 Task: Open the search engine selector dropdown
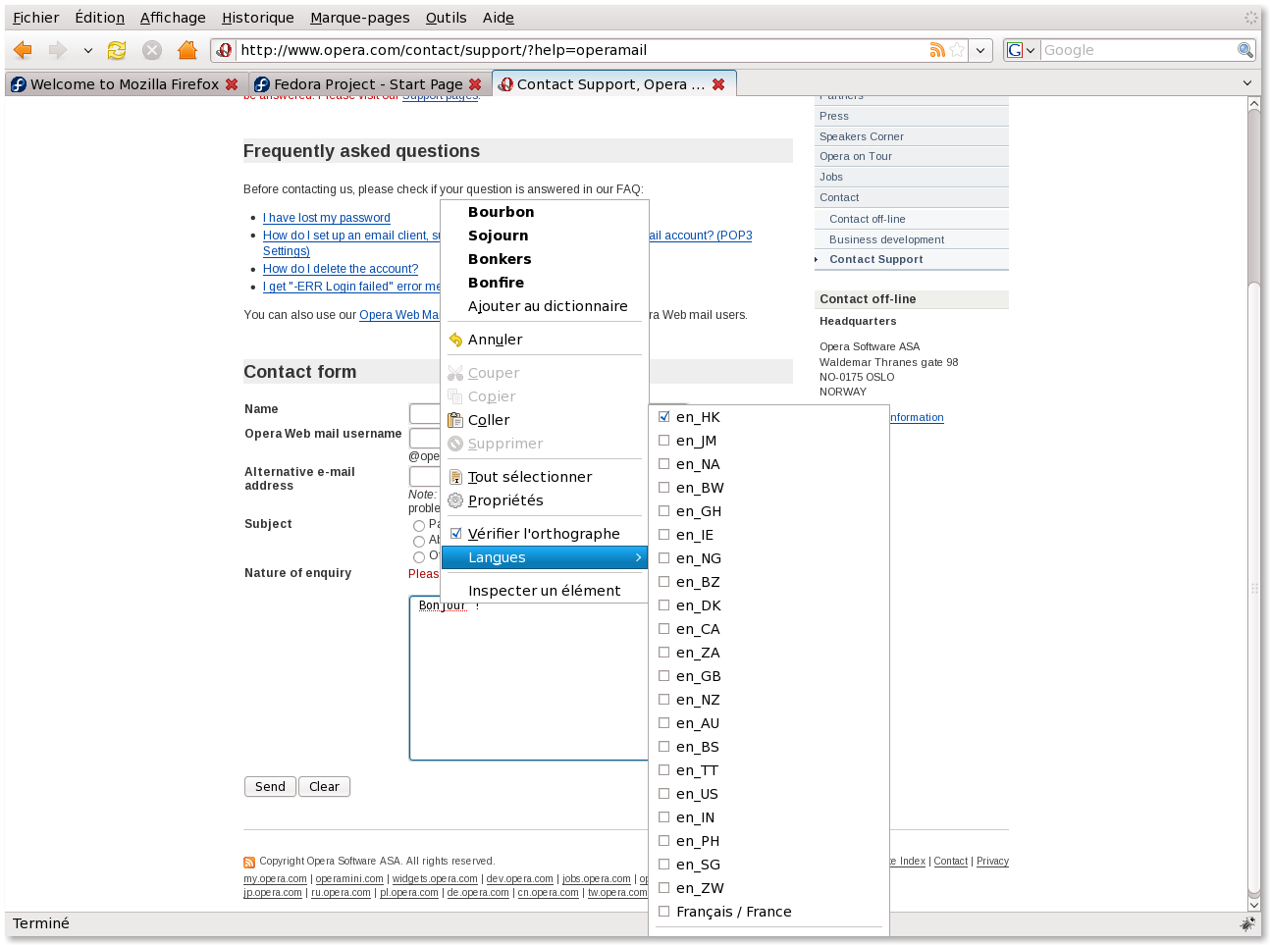1021,50
